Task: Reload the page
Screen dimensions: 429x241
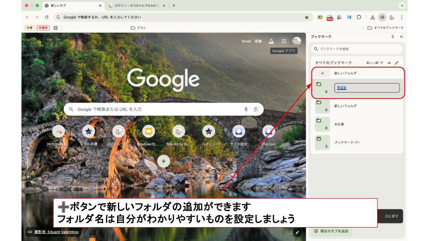Action: 46,17
